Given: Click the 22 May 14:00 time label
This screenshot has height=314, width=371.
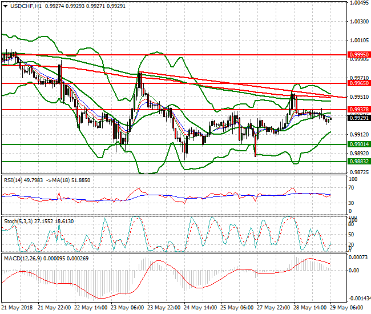Looking at the screenshot, I should (91, 308).
